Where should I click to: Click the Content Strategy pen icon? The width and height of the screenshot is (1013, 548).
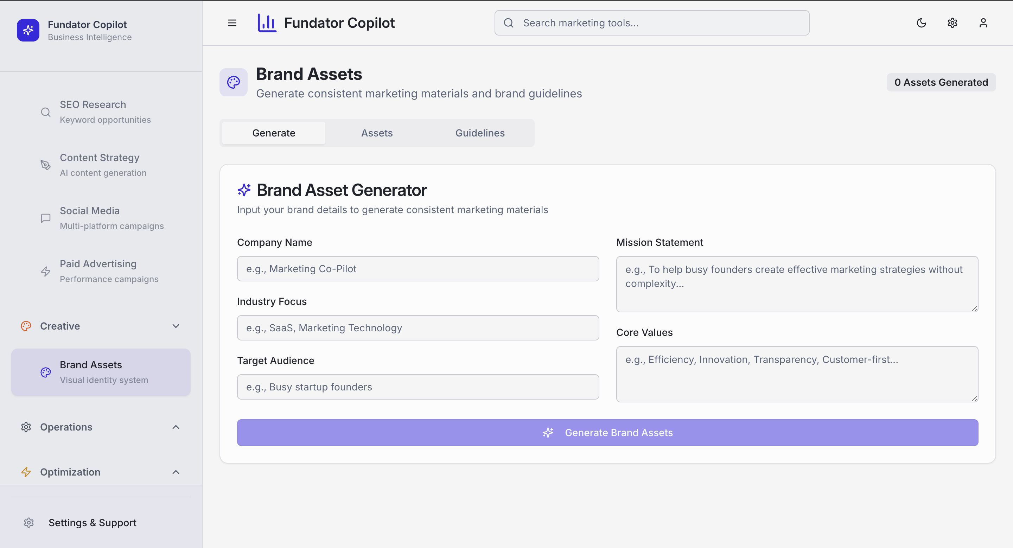(x=46, y=165)
